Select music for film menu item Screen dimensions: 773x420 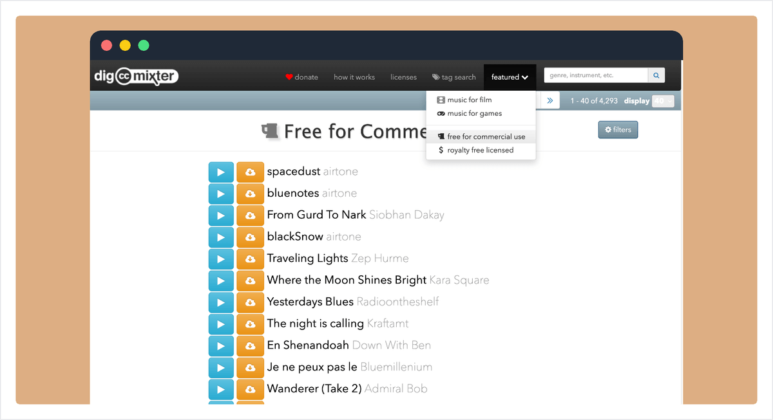[x=469, y=100]
